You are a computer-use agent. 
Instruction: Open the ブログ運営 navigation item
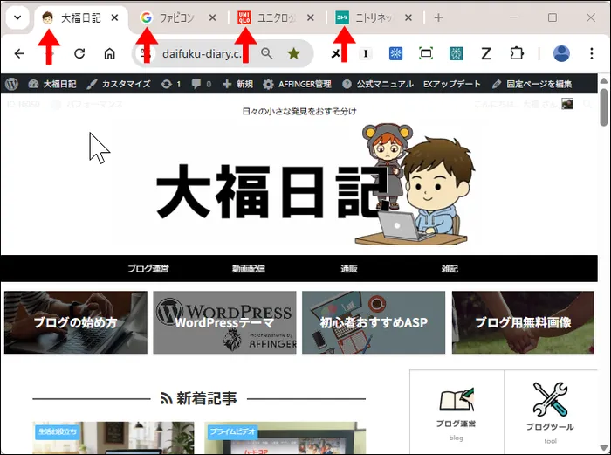pos(148,269)
